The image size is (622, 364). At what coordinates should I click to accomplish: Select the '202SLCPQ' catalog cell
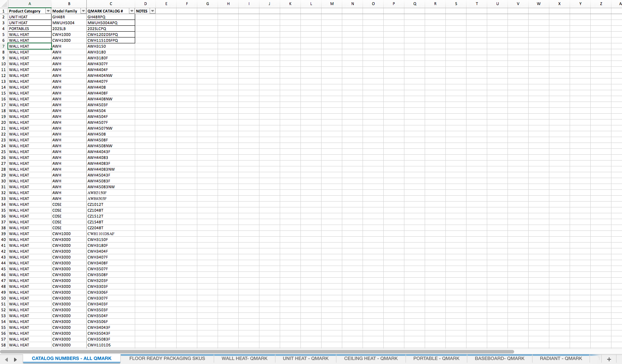pyautogui.click(x=111, y=29)
